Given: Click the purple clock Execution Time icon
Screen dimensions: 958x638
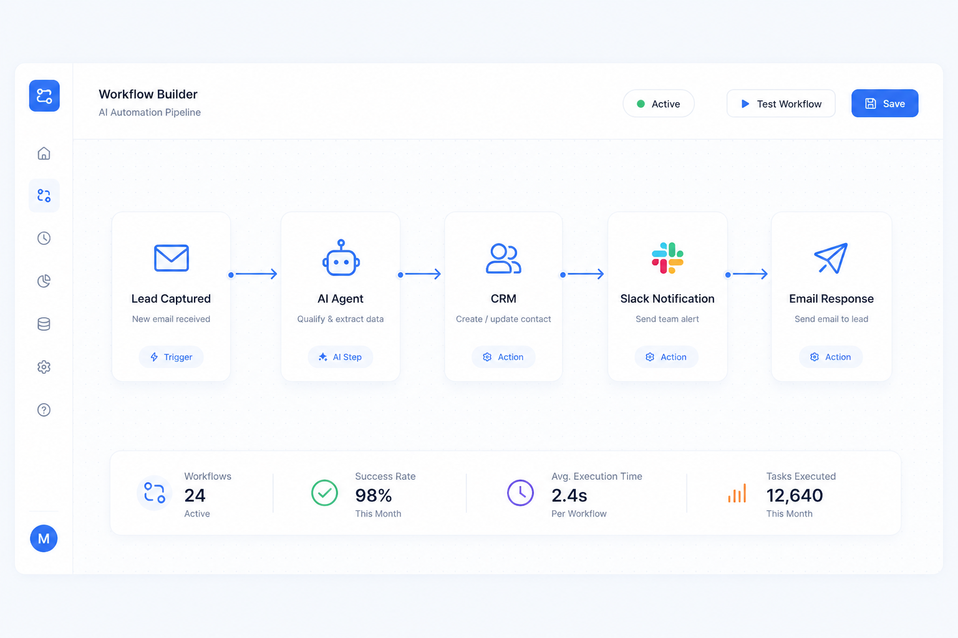Looking at the screenshot, I should pyautogui.click(x=520, y=493).
